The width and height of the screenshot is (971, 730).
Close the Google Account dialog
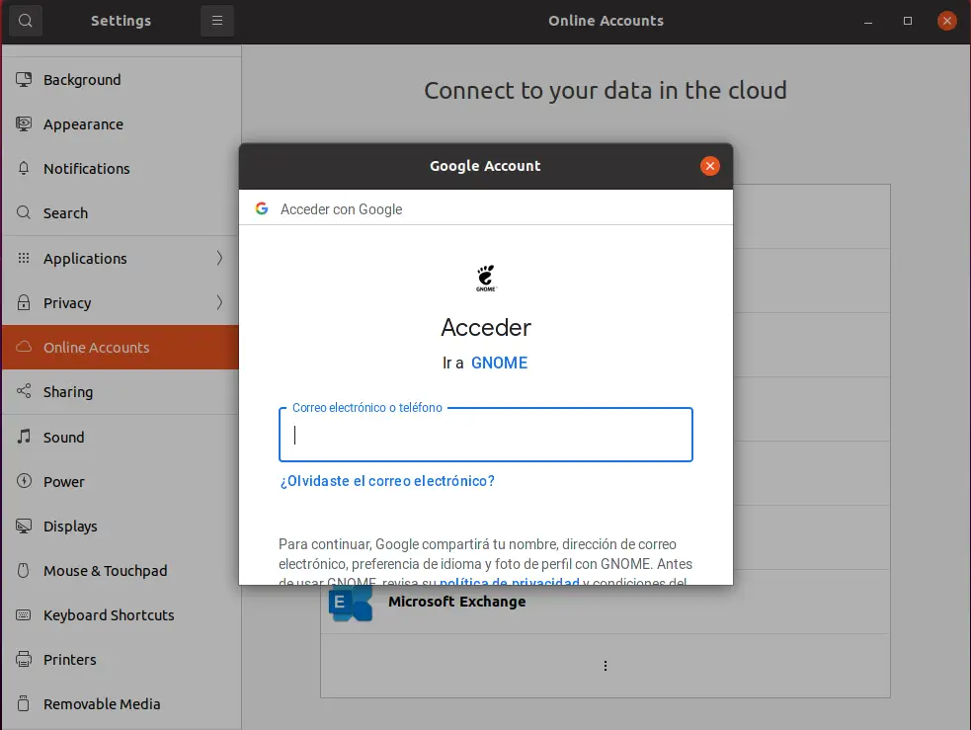[709, 166]
